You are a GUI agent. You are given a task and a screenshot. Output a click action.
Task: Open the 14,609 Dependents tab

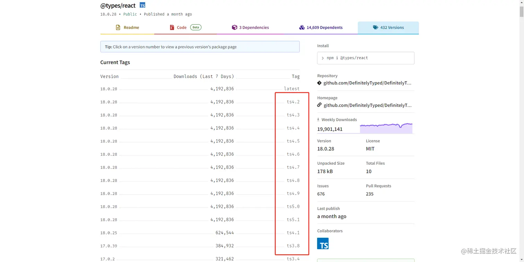(321, 28)
